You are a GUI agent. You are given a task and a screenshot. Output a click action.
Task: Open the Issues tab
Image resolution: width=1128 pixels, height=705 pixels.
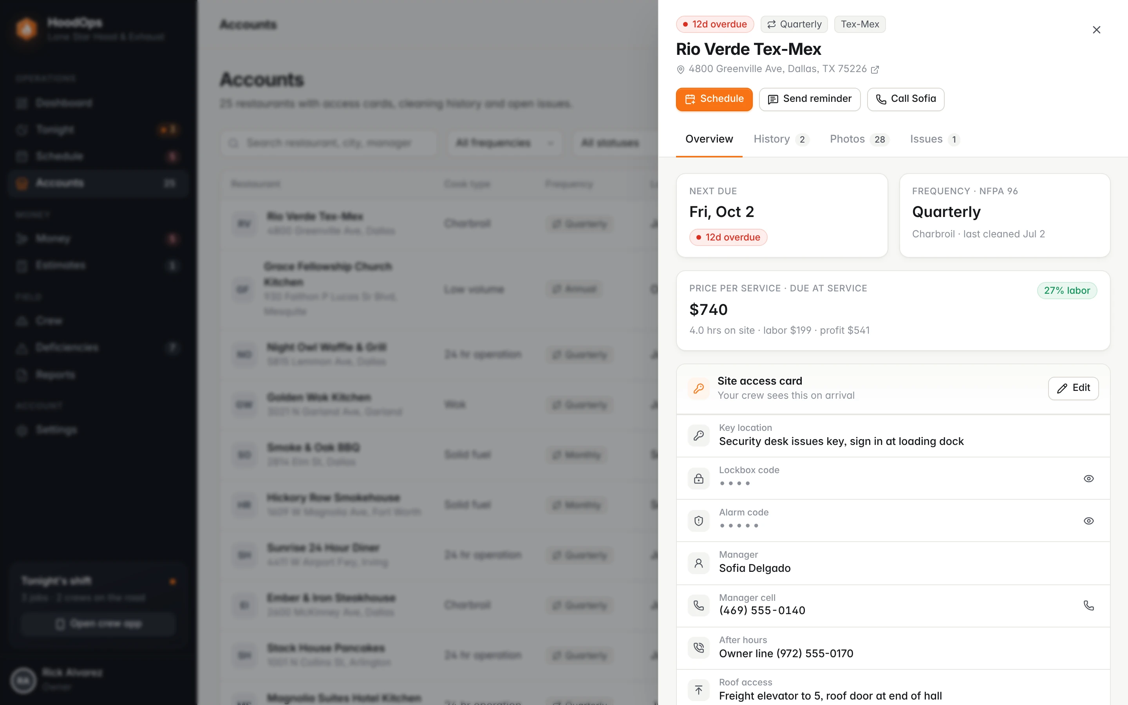935,139
